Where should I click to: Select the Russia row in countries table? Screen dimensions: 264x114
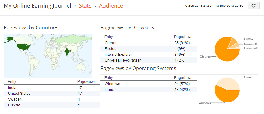[52, 105]
